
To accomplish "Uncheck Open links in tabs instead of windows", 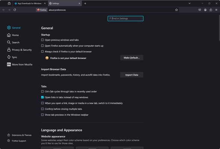I will point(42,97).
